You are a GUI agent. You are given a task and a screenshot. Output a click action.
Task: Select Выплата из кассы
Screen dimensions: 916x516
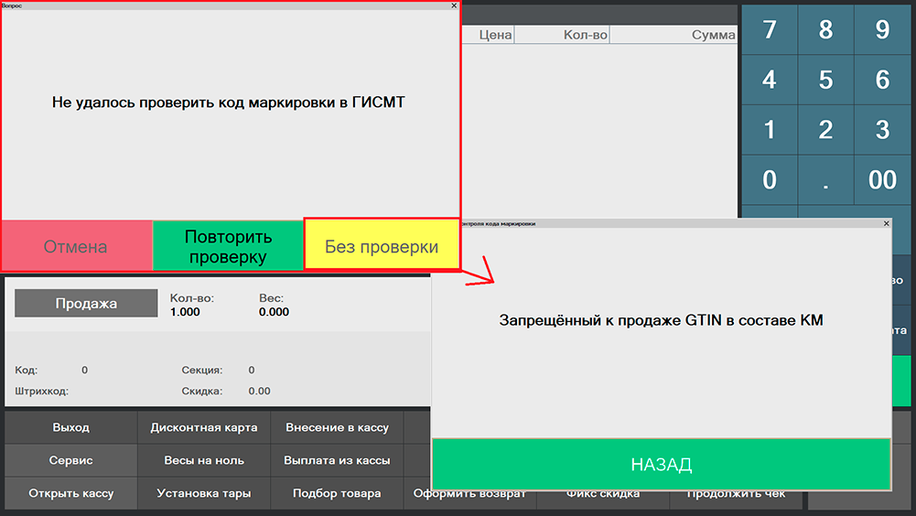[337, 460]
